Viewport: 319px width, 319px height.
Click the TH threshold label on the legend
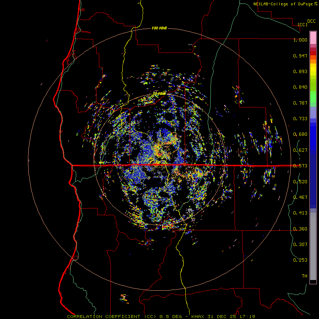tap(304, 276)
